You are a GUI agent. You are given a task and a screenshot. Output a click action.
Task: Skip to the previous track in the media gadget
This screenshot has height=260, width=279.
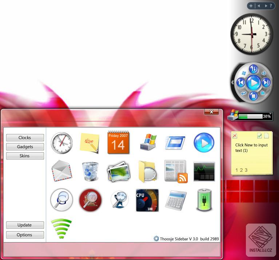click(x=241, y=82)
